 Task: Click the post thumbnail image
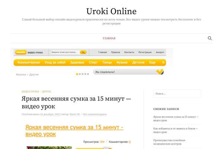49,148
